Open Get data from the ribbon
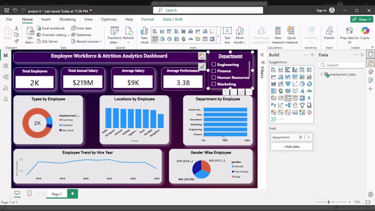The image size is (375, 211). coord(30,35)
